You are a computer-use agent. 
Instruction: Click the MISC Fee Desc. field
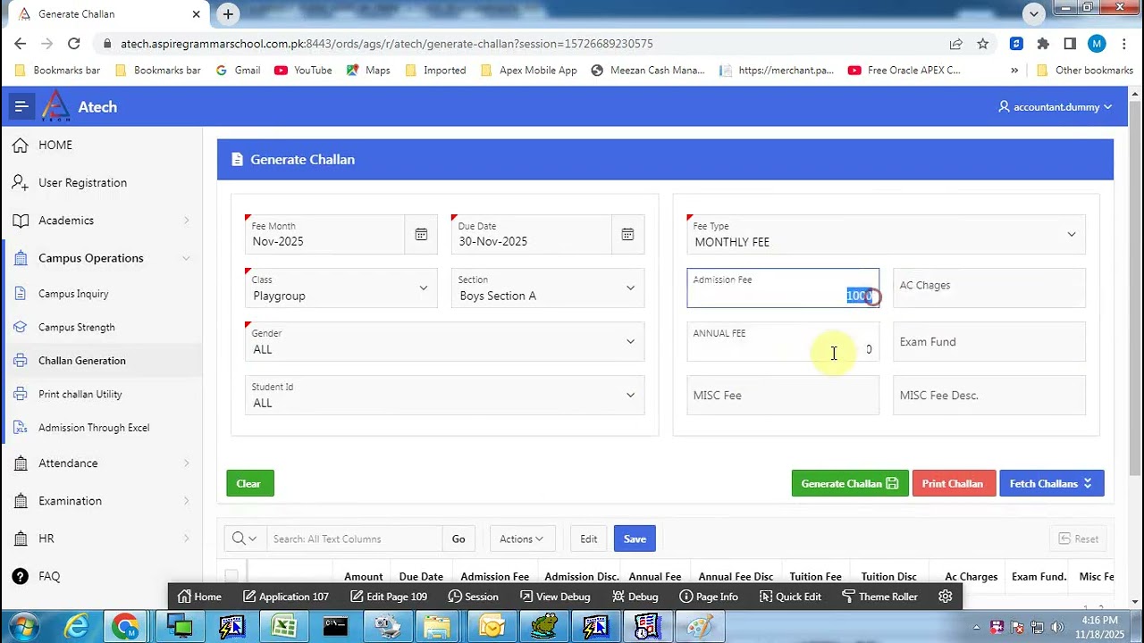tap(989, 396)
